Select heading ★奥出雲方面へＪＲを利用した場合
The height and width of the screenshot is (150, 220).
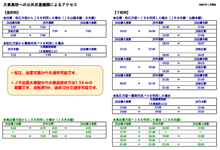pyautogui.click(x=147, y=120)
